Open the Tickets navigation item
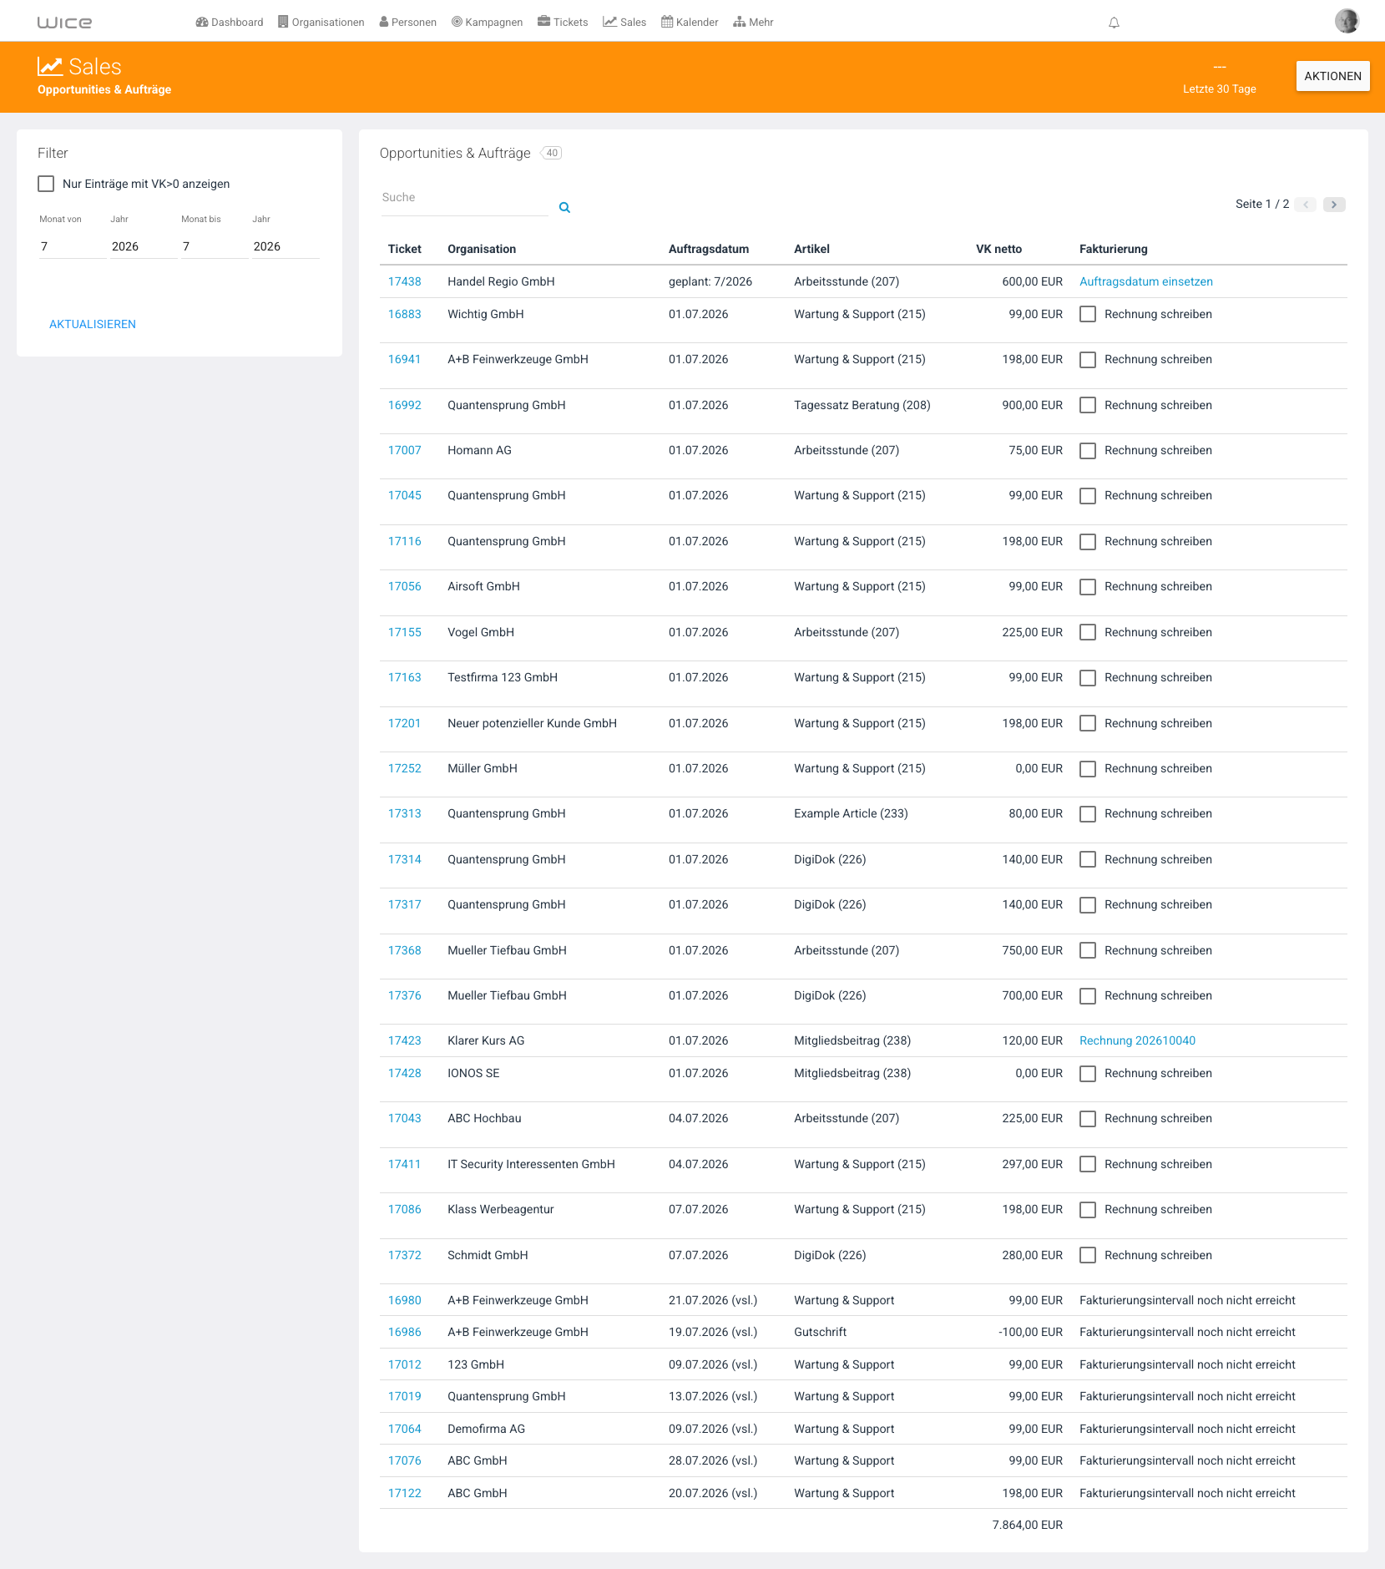1385x1569 pixels. coord(563,22)
